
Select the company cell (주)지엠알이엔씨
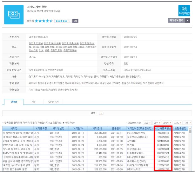(140, 133)
